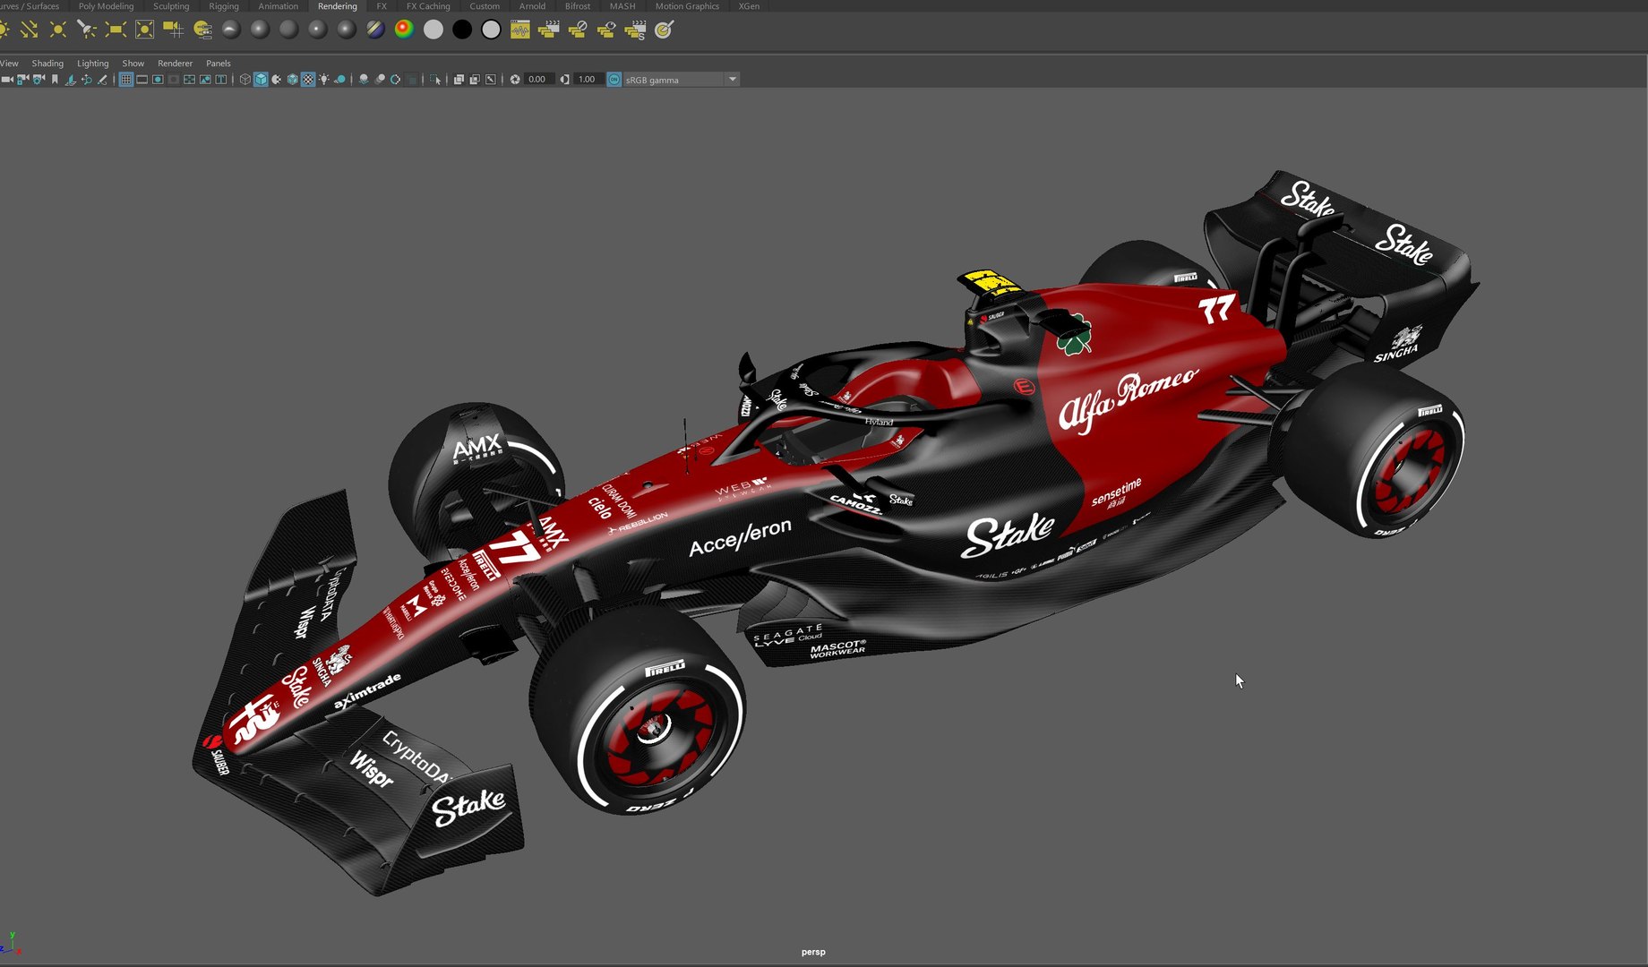The image size is (1648, 967).
Task: Create a volume light from the shelf
Action: point(144,30)
